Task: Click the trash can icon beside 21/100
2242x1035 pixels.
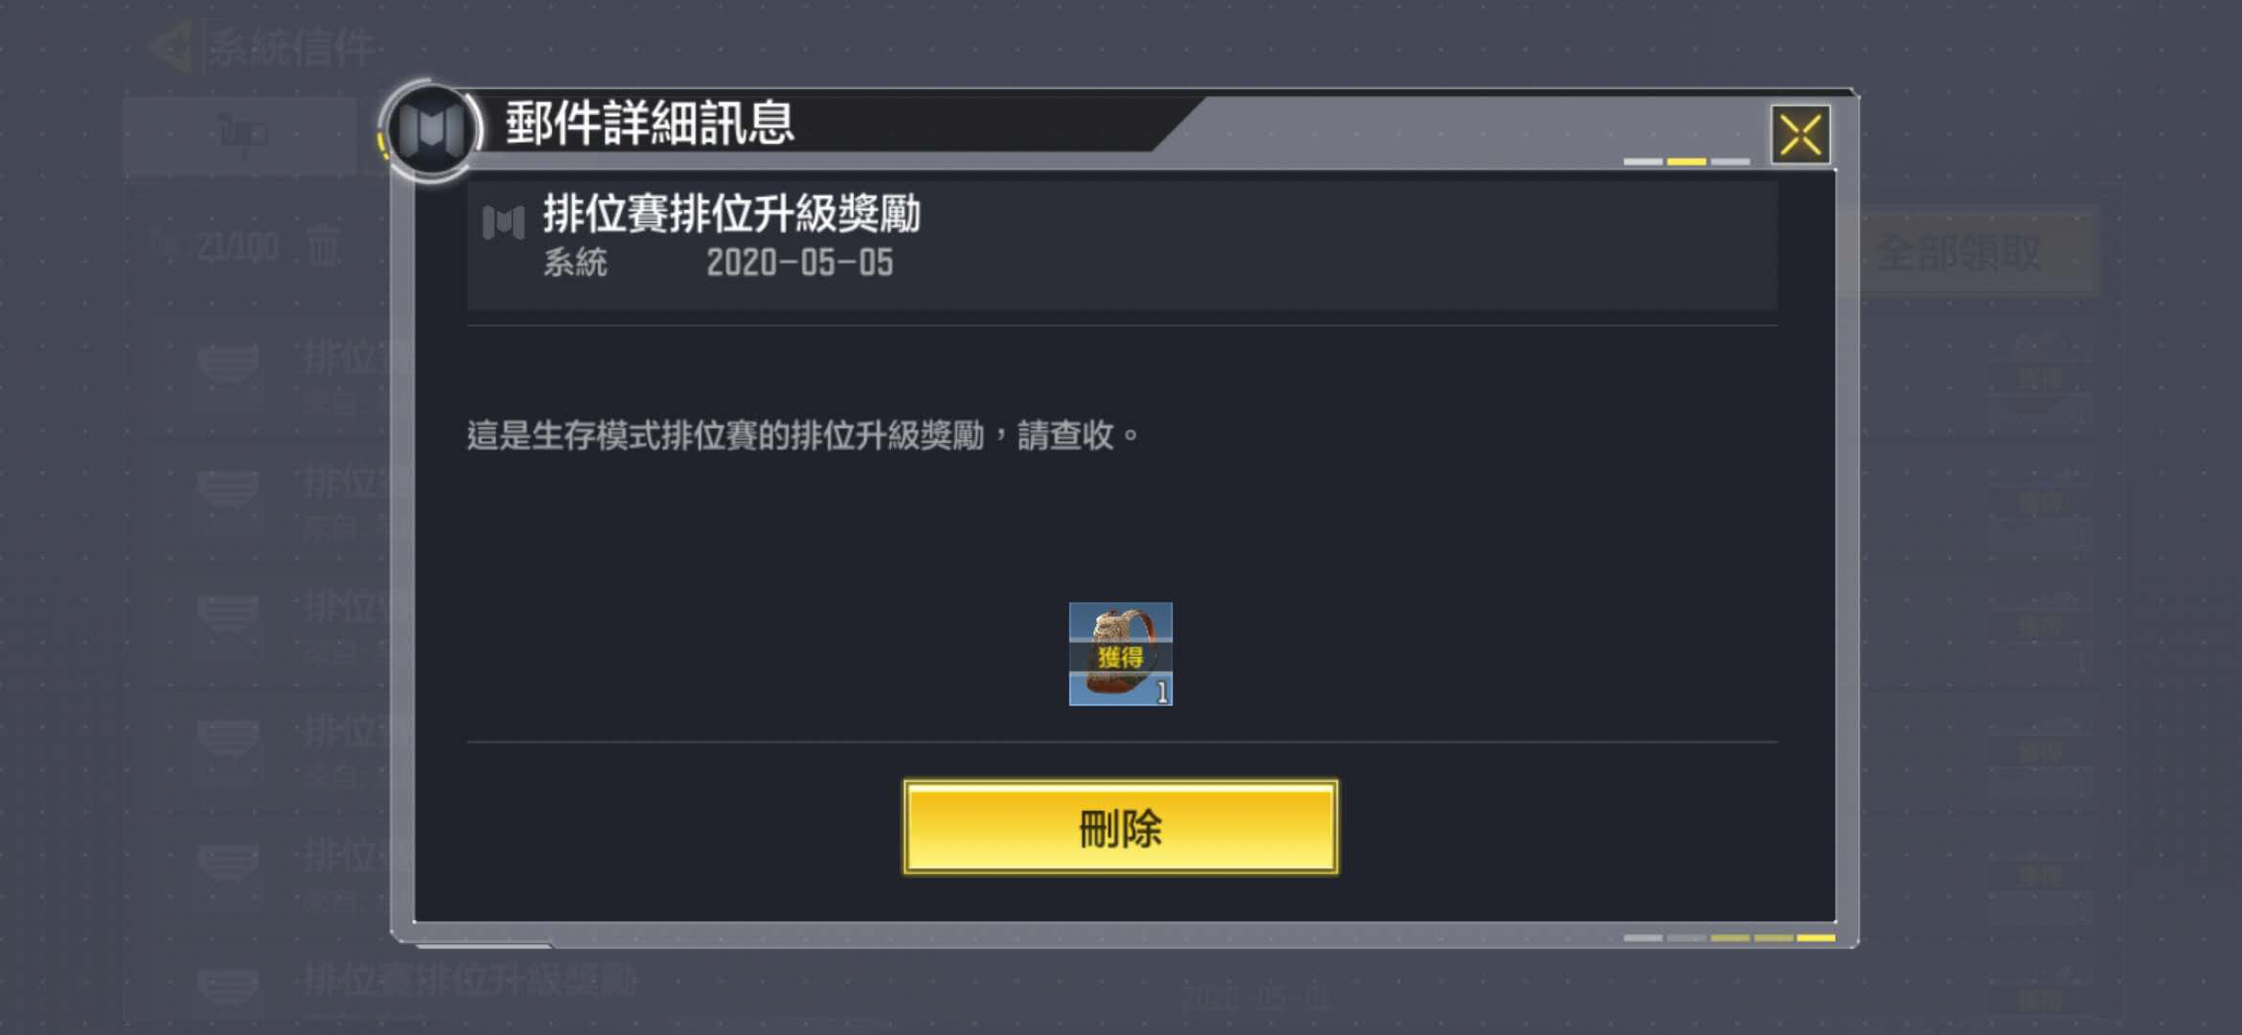Action: (323, 247)
